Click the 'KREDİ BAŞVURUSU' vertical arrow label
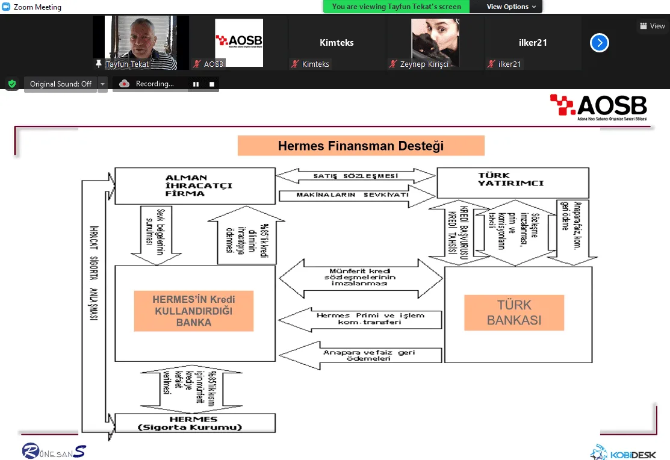 (464, 233)
